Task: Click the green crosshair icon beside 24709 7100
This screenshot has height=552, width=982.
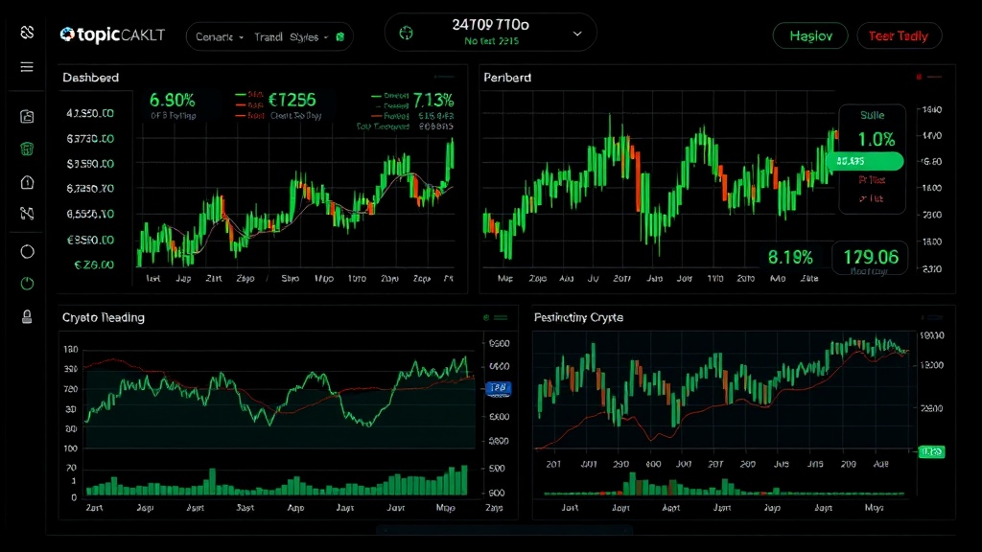Action: [406, 33]
